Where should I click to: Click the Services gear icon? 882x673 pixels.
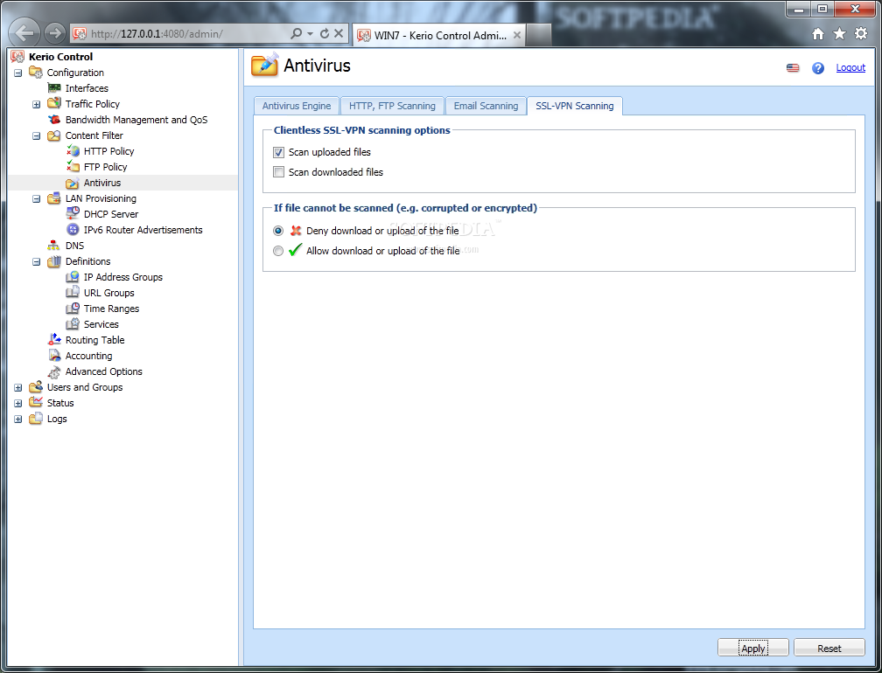tap(73, 324)
